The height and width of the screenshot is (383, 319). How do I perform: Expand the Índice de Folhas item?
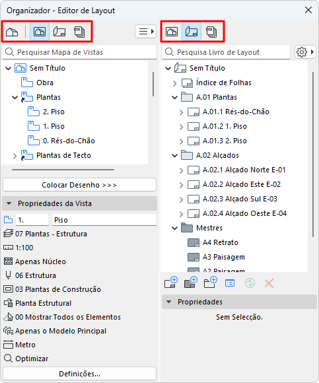tap(174, 83)
